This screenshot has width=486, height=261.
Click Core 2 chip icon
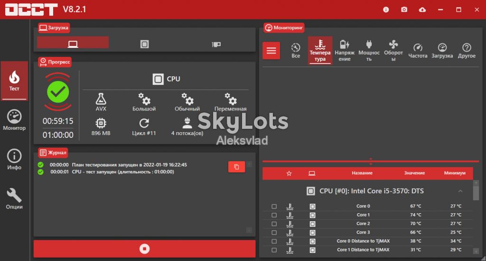312,224
